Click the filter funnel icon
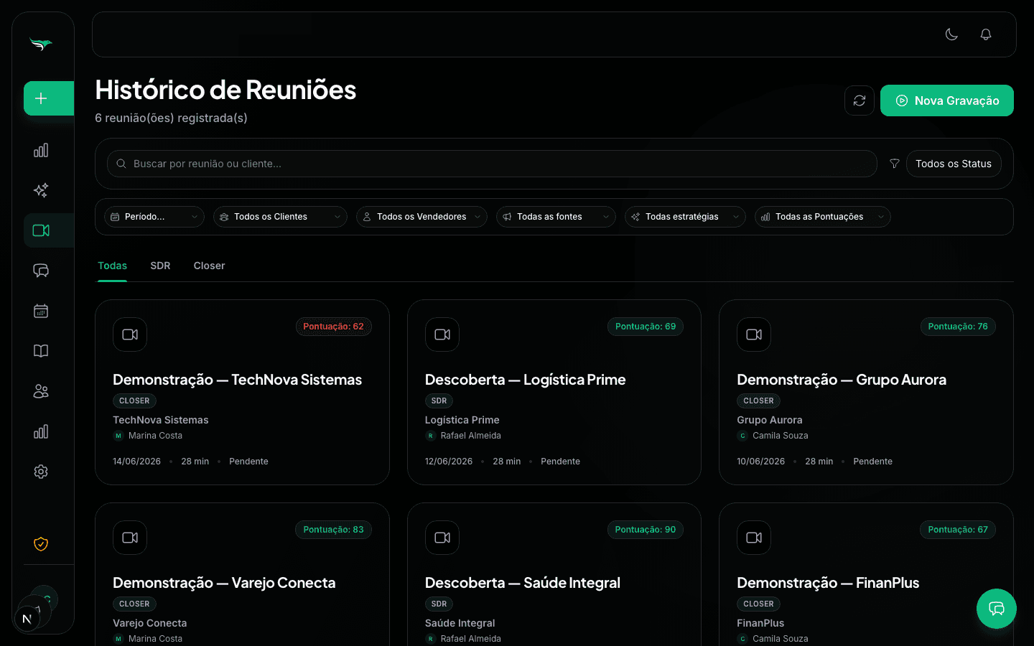The image size is (1034, 646). pyautogui.click(x=895, y=164)
